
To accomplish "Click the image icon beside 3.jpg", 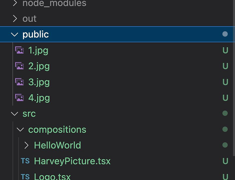I will [19, 82].
